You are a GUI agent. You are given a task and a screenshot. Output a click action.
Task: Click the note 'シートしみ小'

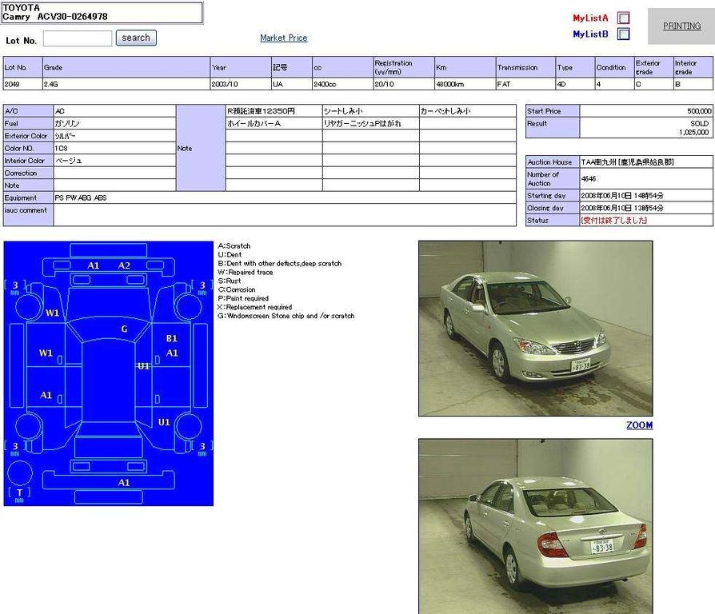pyautogui.click(x=343, y=111)
